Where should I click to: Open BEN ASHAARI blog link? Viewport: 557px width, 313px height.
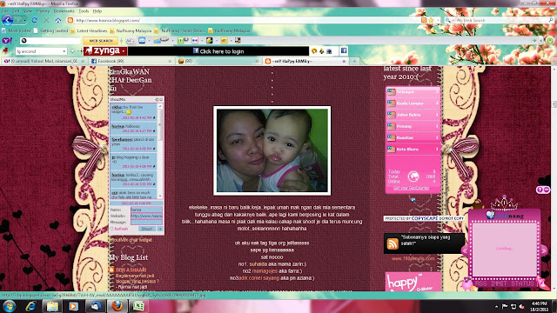(131, 270)
